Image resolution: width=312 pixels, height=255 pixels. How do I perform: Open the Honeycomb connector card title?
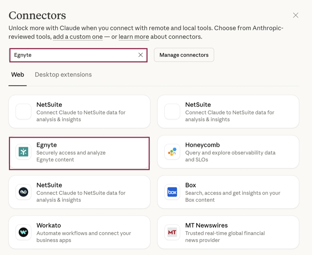pos(202,145)
